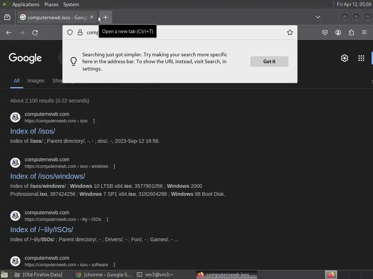Open the Places menu

tap(51, 4)
